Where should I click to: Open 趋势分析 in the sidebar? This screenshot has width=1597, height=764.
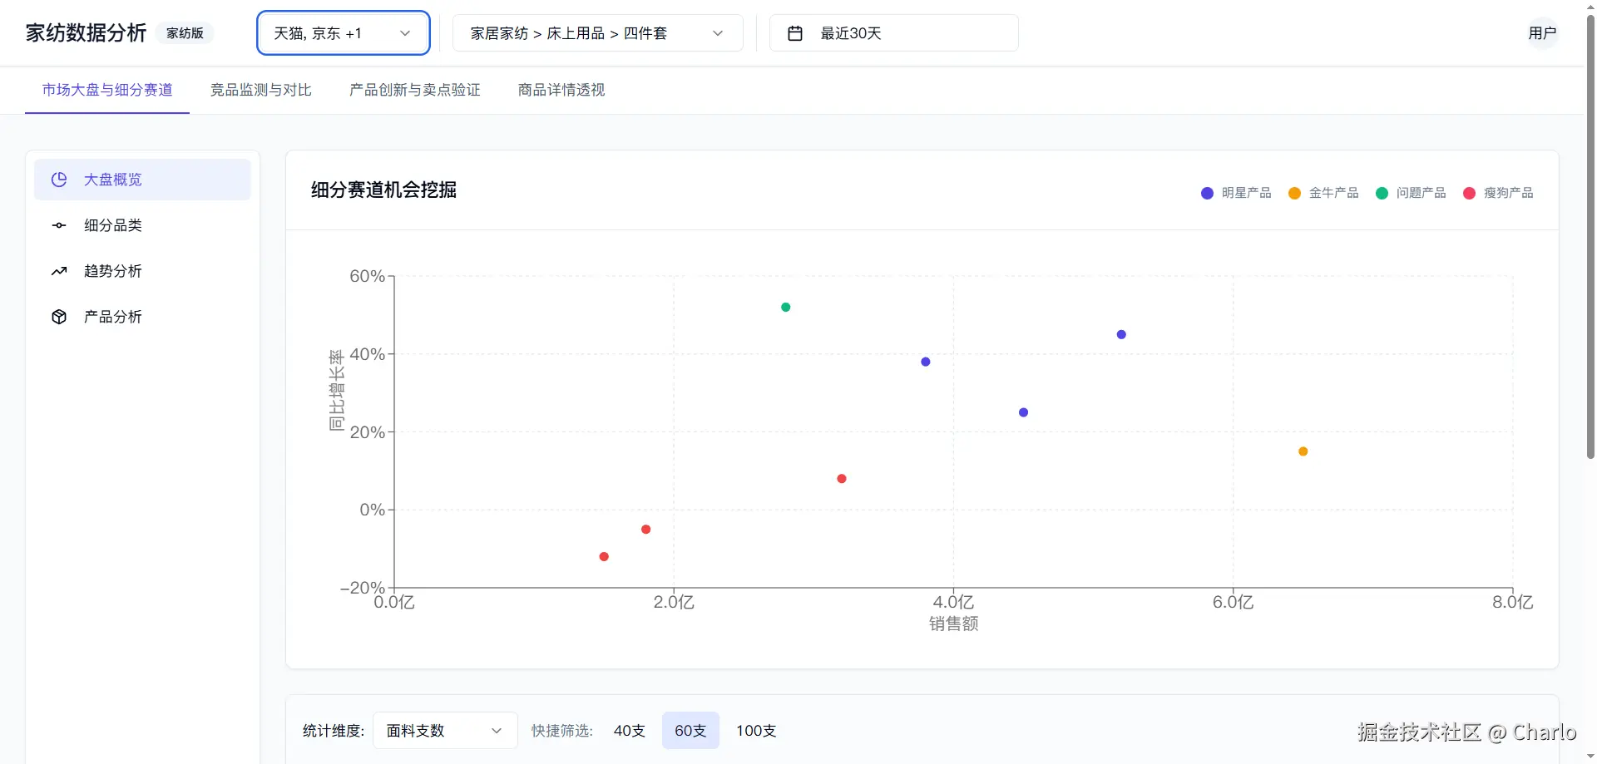click(142, 271)
